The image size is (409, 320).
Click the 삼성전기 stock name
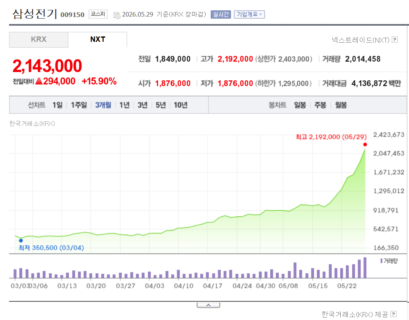pos(35,14)
